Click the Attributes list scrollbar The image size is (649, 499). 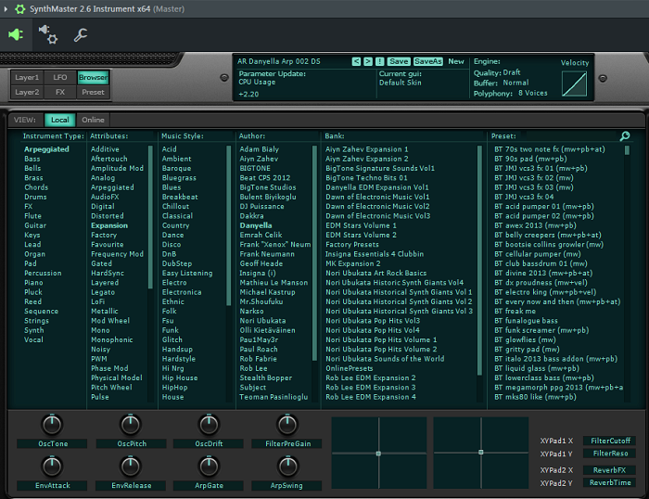pyautogui.click(x=150, y=216)
